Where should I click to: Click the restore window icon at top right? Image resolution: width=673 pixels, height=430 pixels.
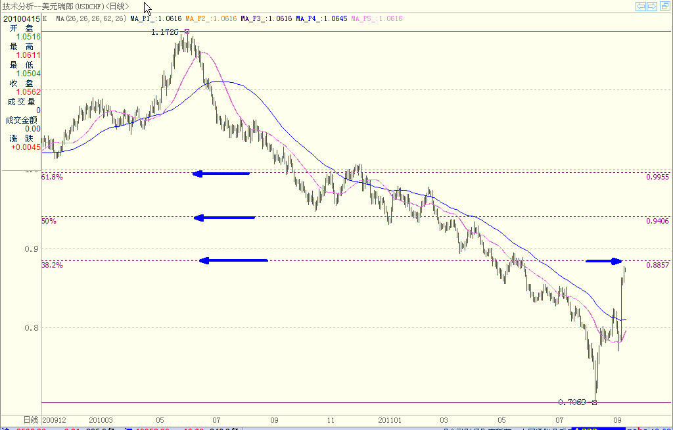point(664,6)
